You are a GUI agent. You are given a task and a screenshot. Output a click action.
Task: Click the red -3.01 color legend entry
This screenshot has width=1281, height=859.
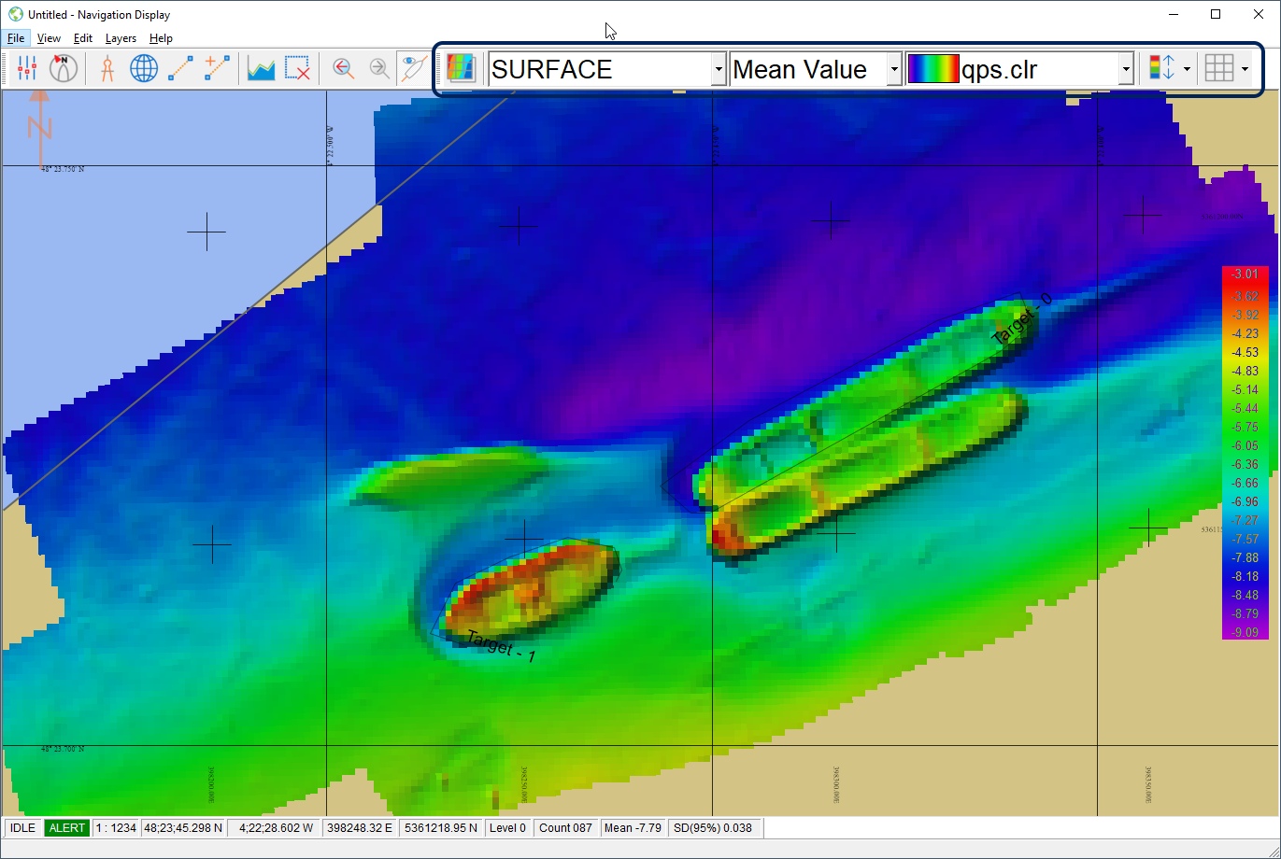click(x=1245, y=274)
